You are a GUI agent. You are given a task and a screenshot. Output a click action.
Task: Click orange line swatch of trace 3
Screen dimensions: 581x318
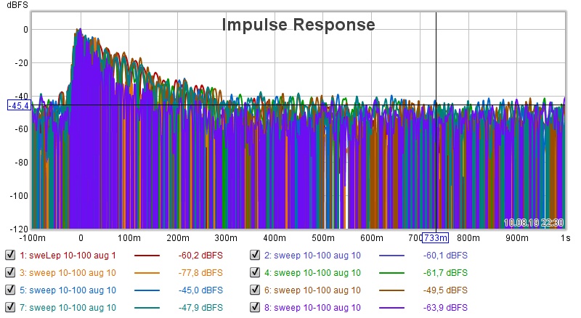coord(147,273)
